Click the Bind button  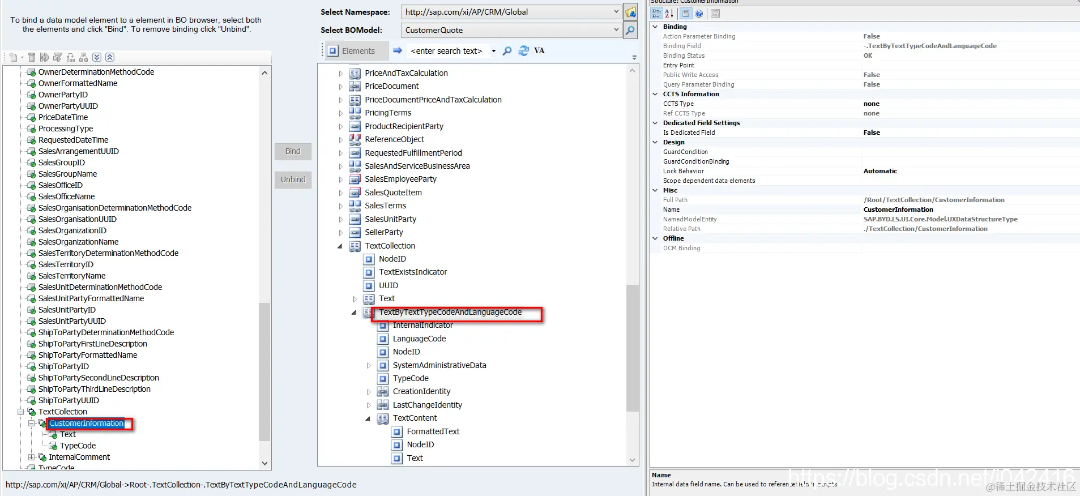coord(293,151)
